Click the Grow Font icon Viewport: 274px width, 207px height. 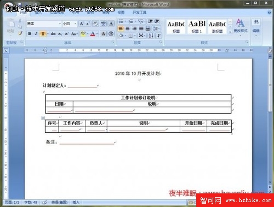[82, 23]
